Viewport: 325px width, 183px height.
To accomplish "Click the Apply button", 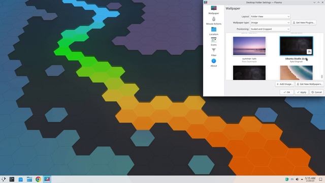I will (302, 92).
